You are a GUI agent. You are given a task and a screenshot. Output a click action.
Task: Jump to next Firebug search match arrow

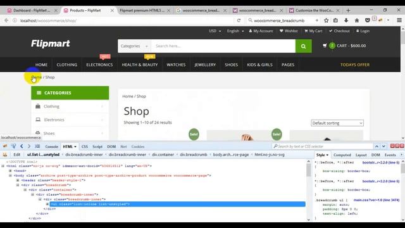coord(383,146)
